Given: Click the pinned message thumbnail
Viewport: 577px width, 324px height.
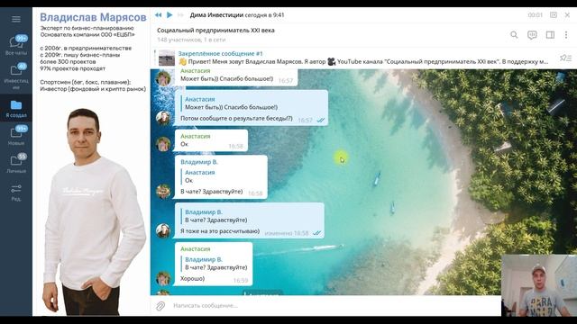Looking at the screenshot, I should (166, 58).
